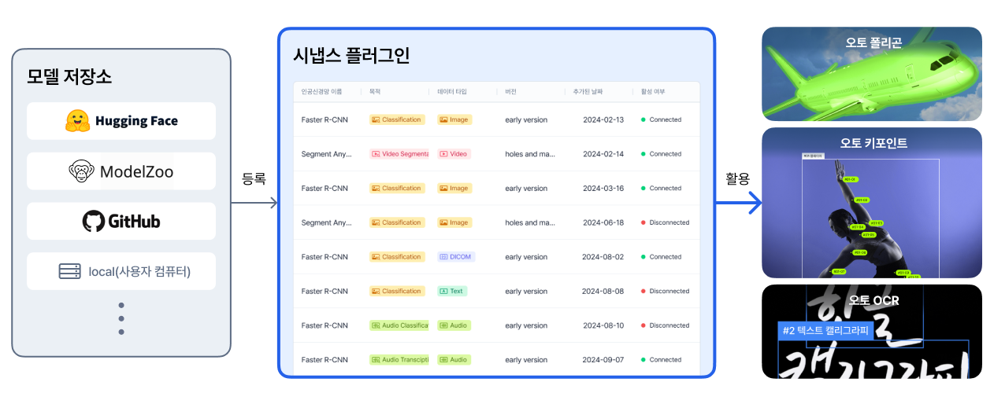The width and height of the screenshot is (994, 393).
Task: Click the Audio Transcripti tag icon
Action: (x=376, y=360)
